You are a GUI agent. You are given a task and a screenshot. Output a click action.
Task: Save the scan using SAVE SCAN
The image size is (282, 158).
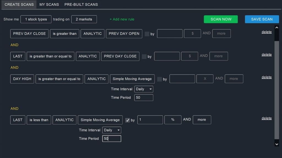tap(262, 19)
